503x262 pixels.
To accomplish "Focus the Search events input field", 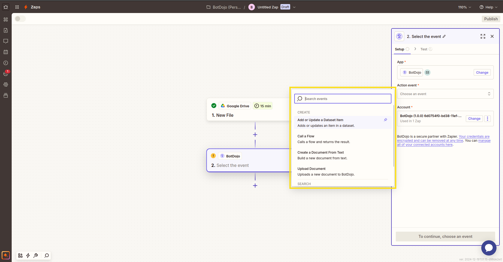I will pyautogui.click(x=343, y=99).
